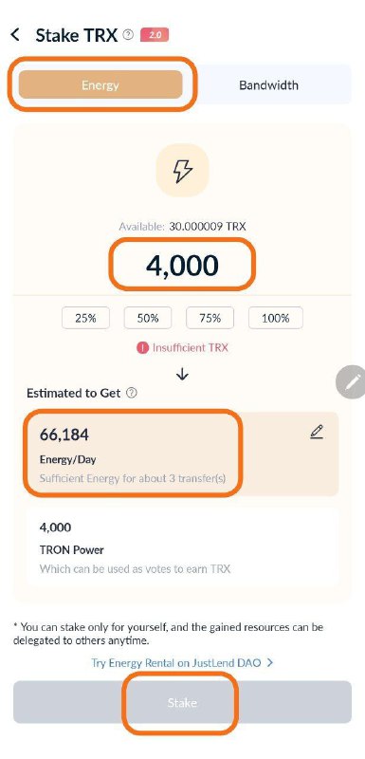Tap the 2.0 version badge
The width and height of the screenshot is (365, 759).
tap(155, 35)
